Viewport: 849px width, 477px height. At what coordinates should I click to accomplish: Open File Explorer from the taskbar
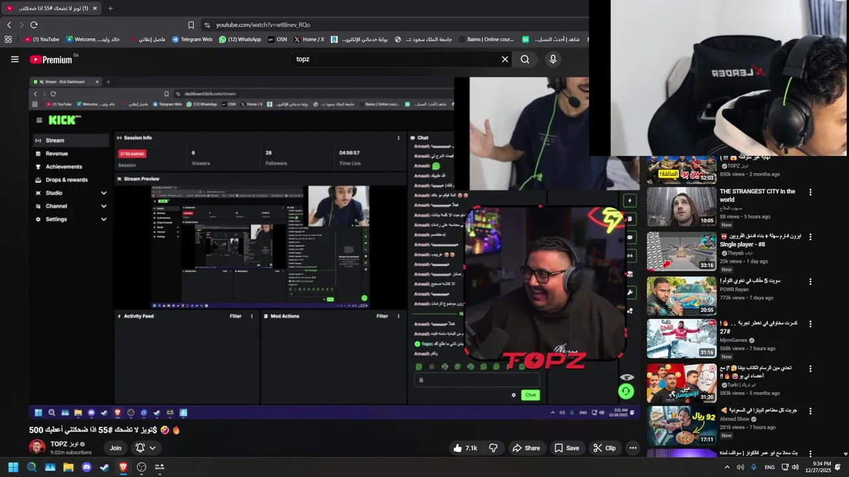pos(68,467)
